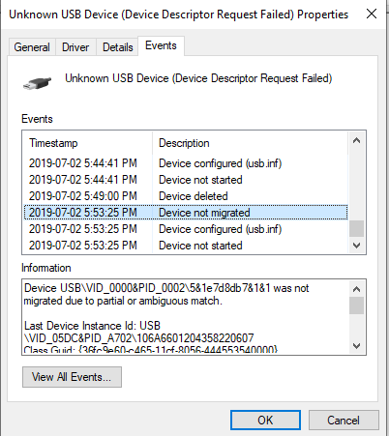The height and width of the screenshot is (436, 389).
Task: Select 5:53:25 PM Device not started event
Action: pyautogui.click(x=186, y=246)
